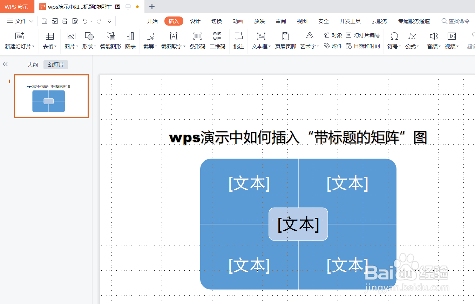This screenshot has height=304, width=475.
Task: Save the document with the floppy icon
Action: pos(44,21)
